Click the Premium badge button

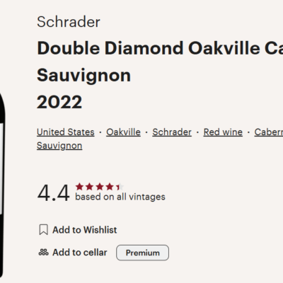pos(142,253)
